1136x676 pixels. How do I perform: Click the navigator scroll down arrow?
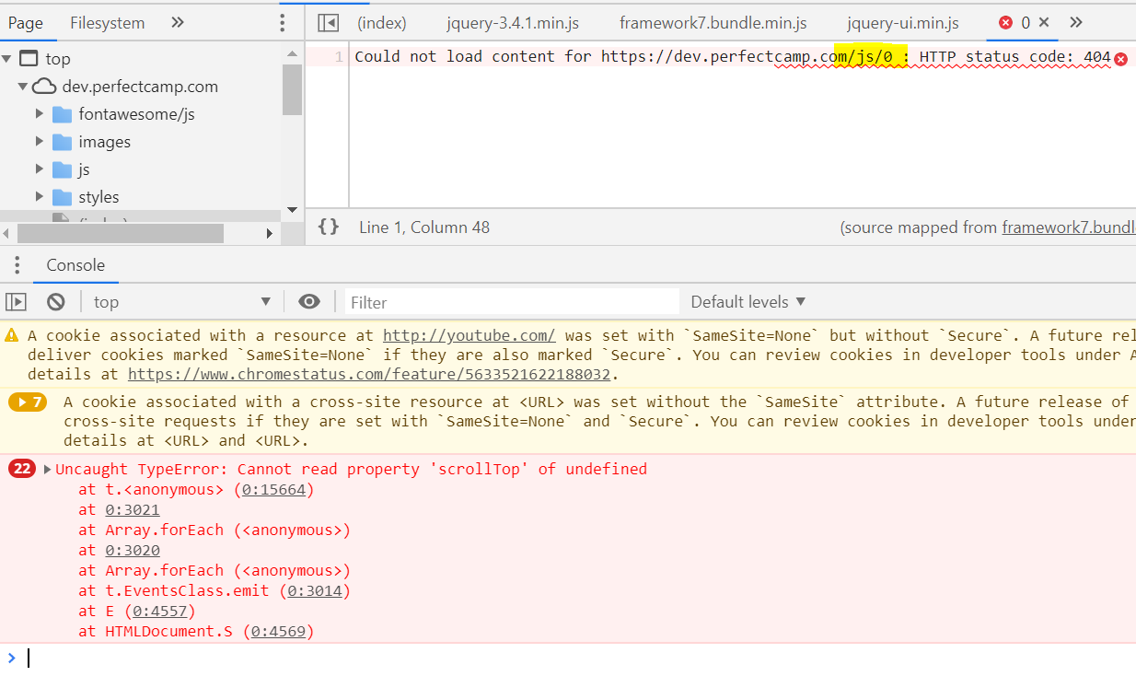pyautogui.click(x=292, y=210)
